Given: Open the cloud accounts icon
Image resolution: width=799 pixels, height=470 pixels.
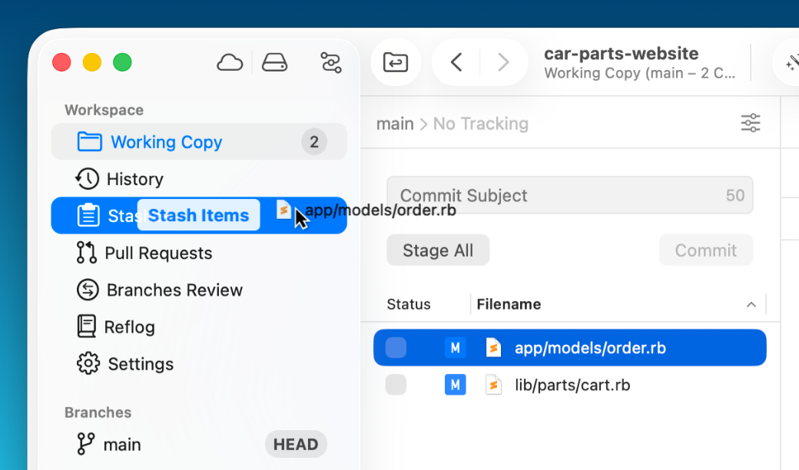Looking at the screenshot, I should [230, 63].
